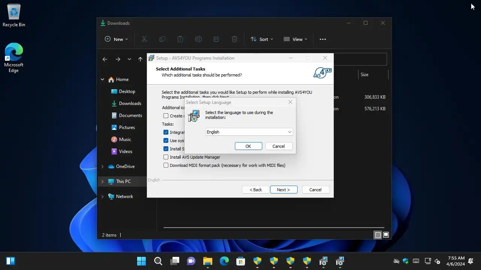Open the English language dropdown
This screenshot has height=270, width=481.
(x=249, y=132)
